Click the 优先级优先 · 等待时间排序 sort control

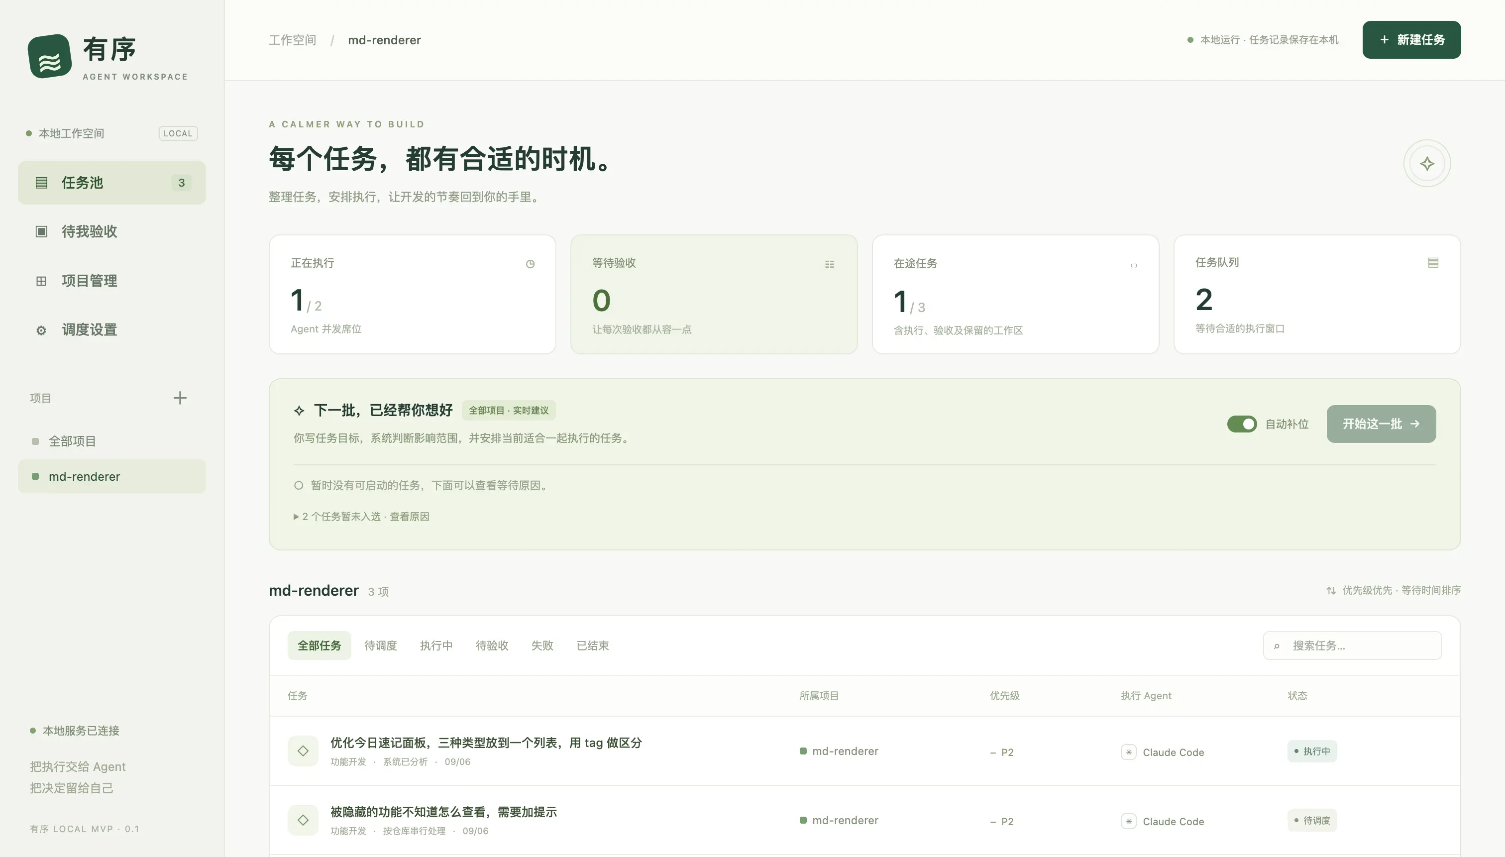tap(1393, 590)
